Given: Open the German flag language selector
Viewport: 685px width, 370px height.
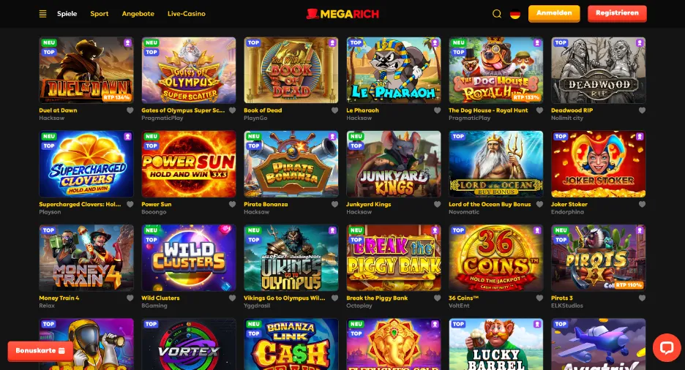Looking at the screenshot, I should coord(515,14).
